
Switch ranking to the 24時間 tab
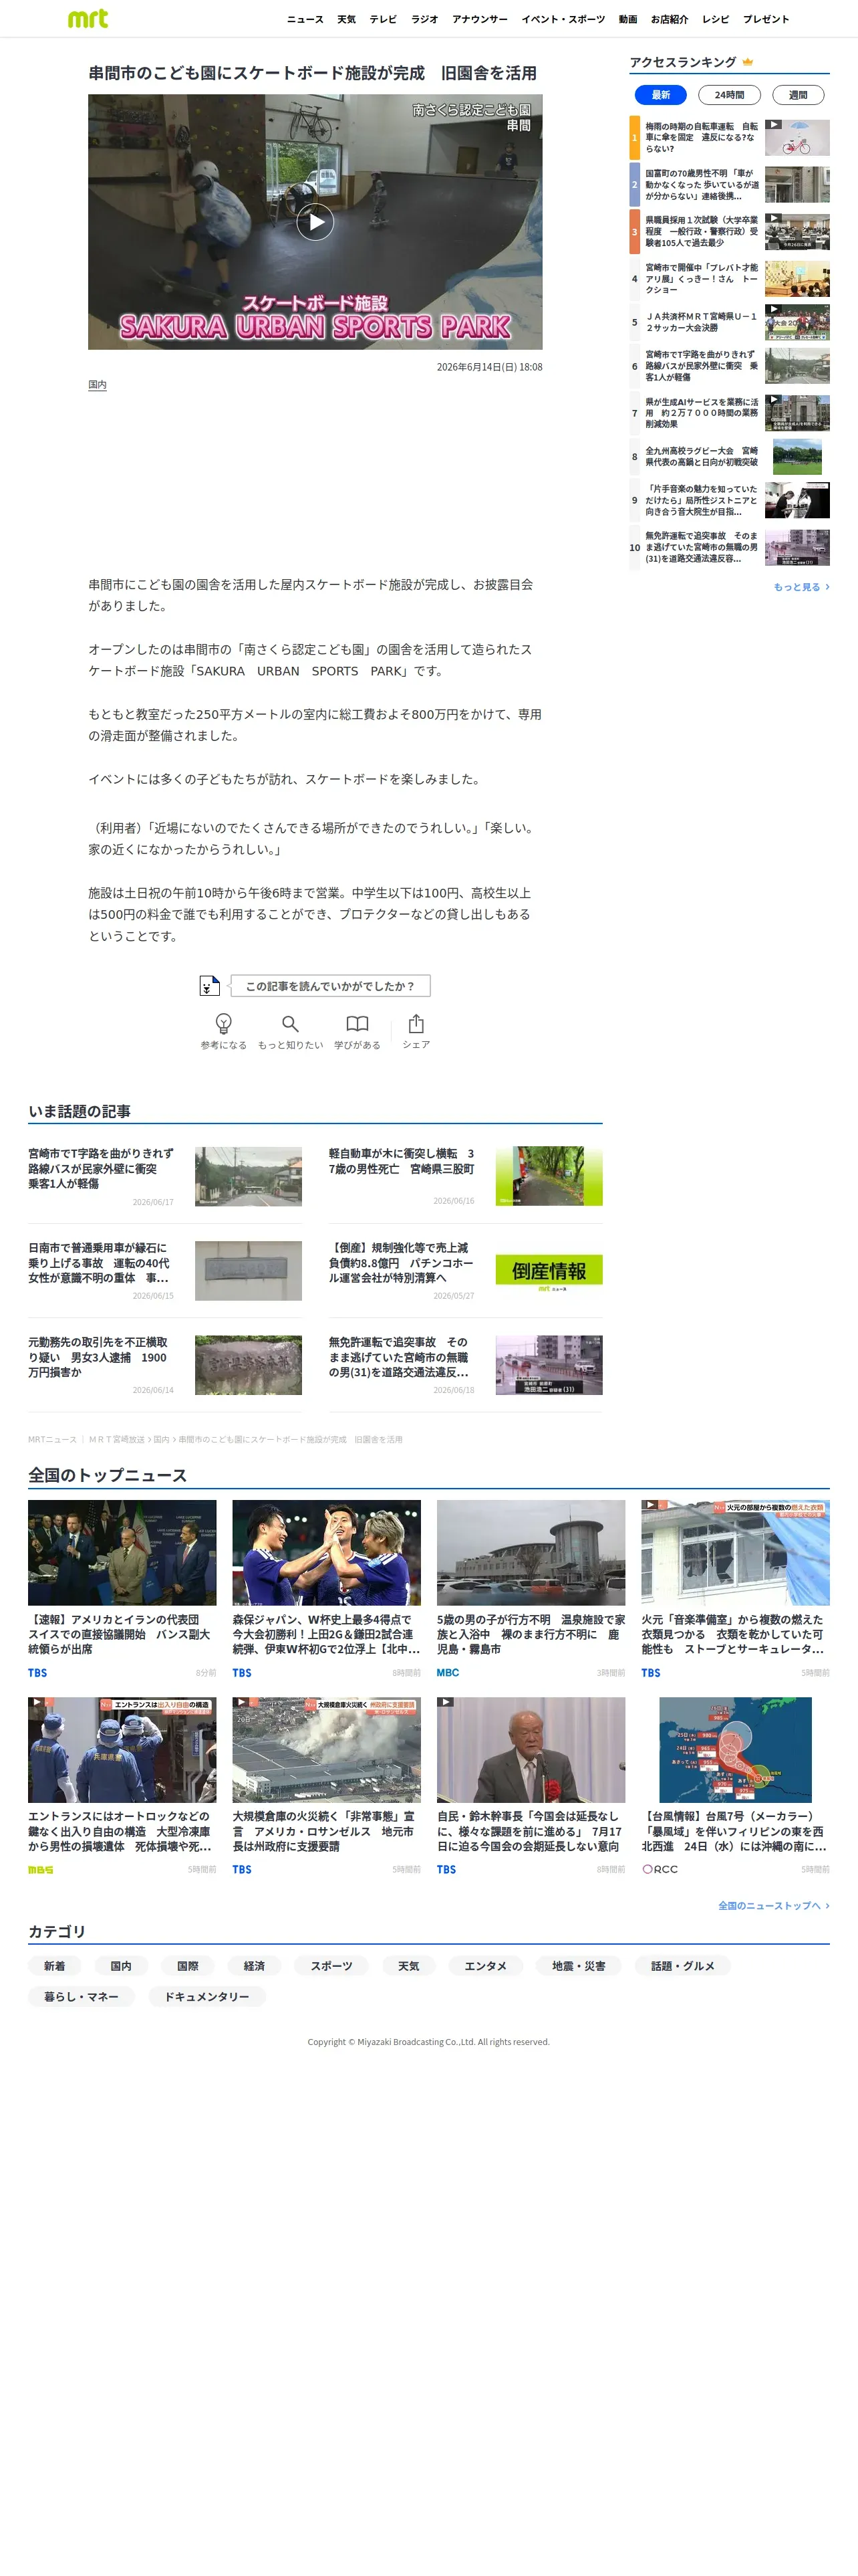729,95
